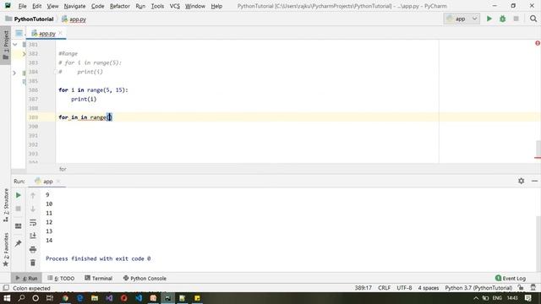541x304 pixels.
Task: Click the stop button in the main toolbar
Action: [516, 19]
